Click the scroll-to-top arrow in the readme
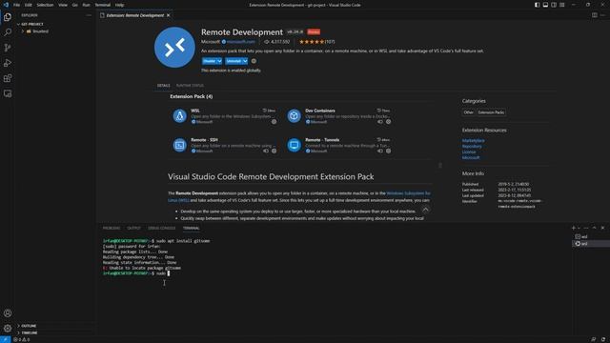 [x=426, y=210]
